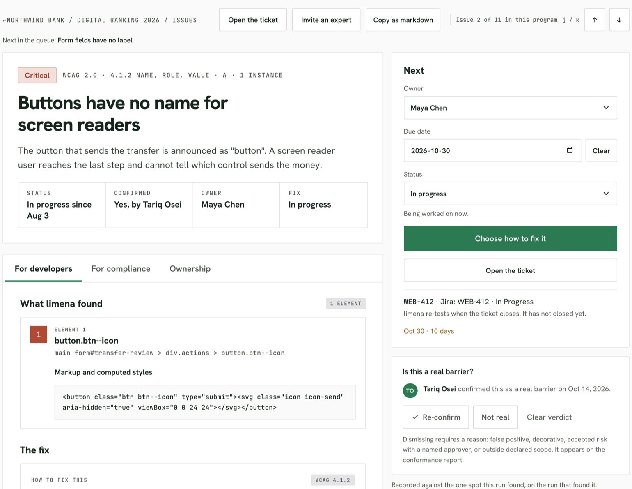
Task: Click the Confirmed cell Yes, by Tariq Osei
Action: 149,205
